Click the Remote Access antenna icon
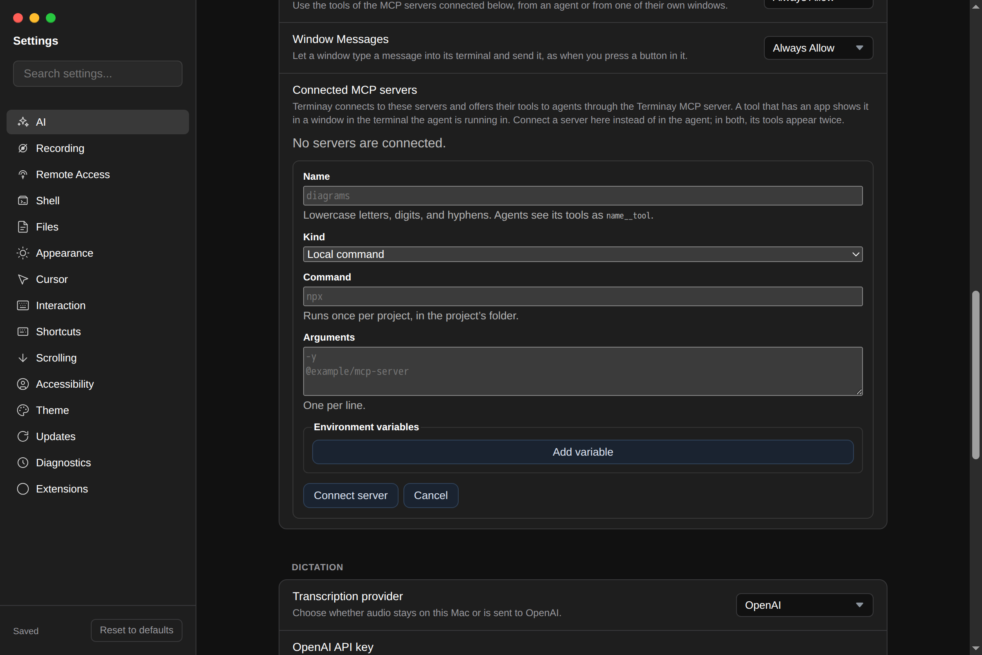The width and height of the screenshot is (982, 655). point(23,175)
